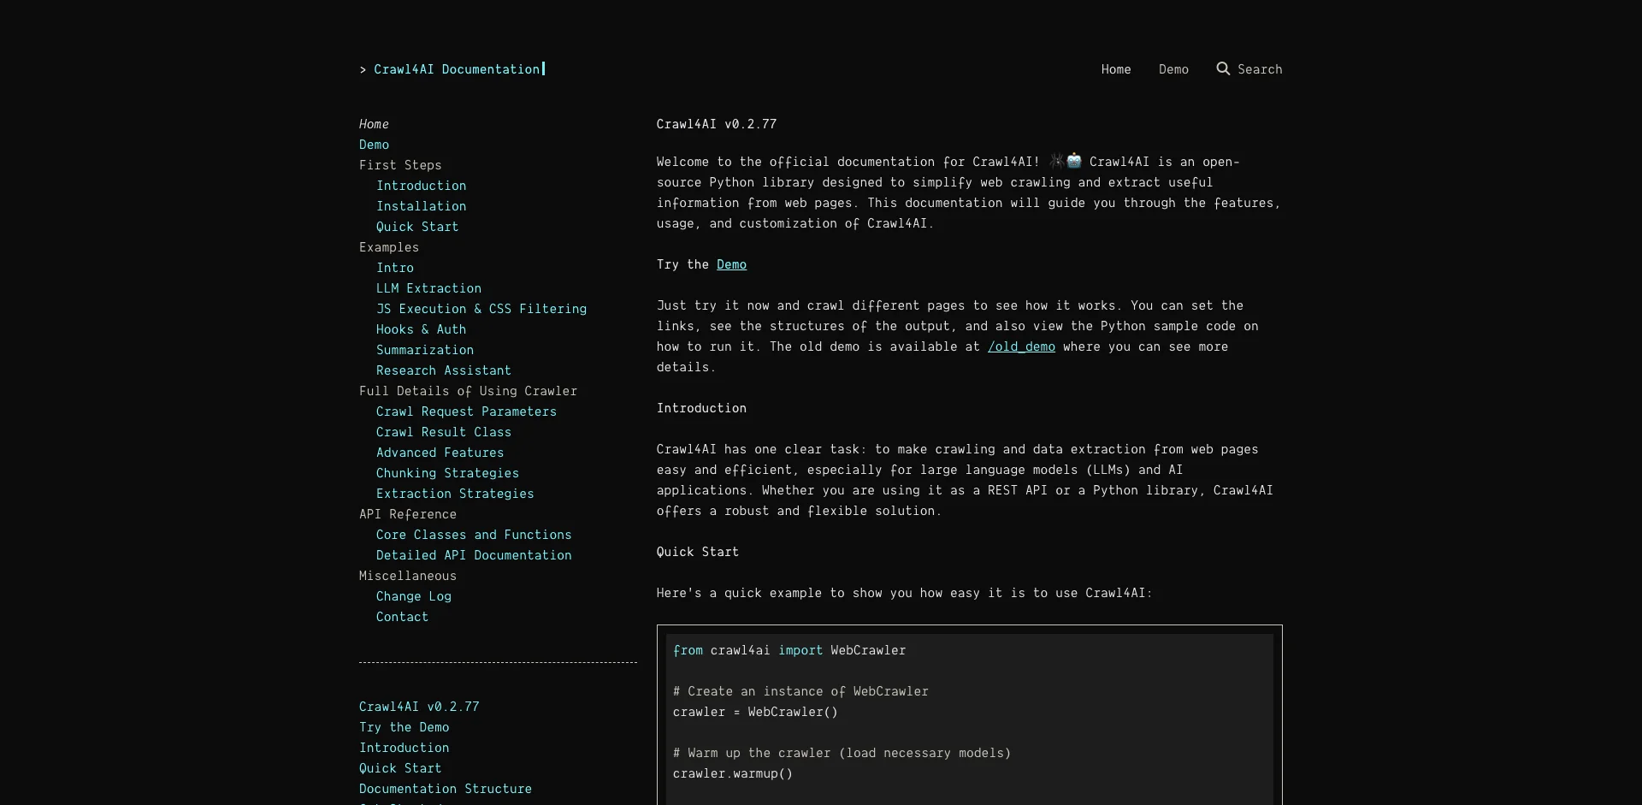Follow the underlined Demo link in text
Viewport: 1642px width, 805px height.
731,264
